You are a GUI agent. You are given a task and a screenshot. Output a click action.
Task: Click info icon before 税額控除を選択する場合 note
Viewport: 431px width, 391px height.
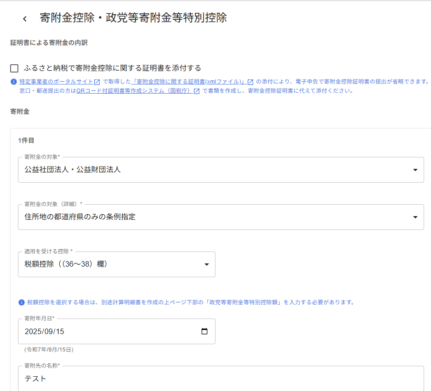click(21, 302)
